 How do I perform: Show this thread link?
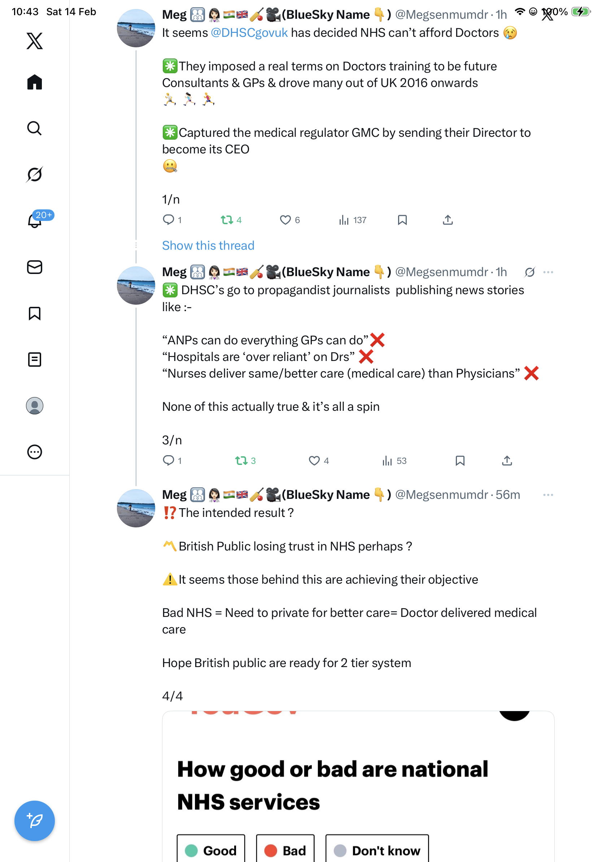208,245
